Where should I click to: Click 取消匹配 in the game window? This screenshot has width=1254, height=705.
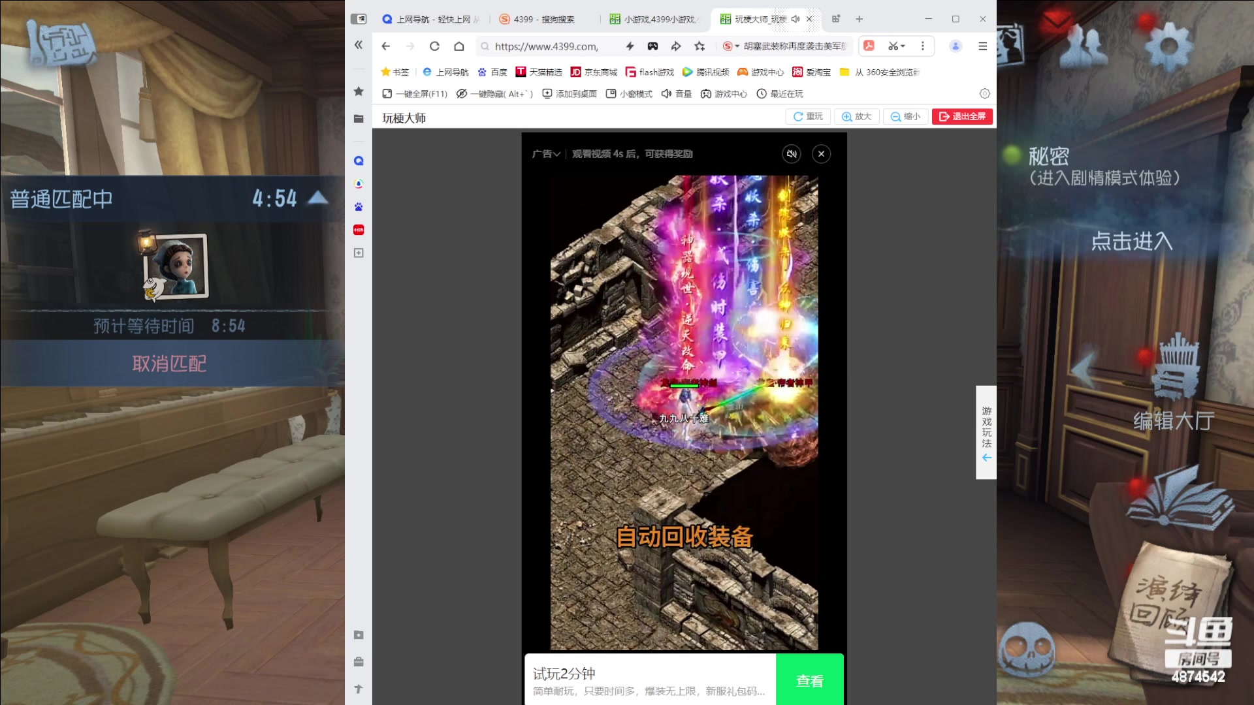(x=170, y=364)
